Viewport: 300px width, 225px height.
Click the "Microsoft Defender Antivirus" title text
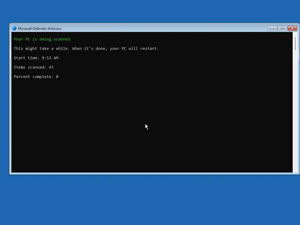coord(40,29)
